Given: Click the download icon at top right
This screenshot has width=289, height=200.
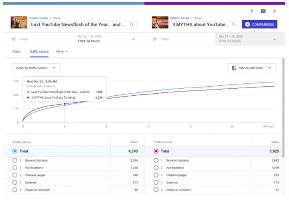Looking at the screenshot, I should point(252,12).
